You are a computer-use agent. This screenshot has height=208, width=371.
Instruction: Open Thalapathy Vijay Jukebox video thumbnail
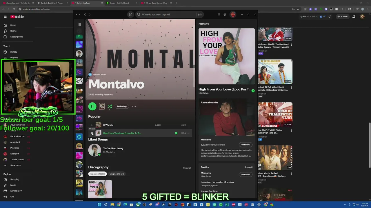pyautogui.click(x=275, y=115)
